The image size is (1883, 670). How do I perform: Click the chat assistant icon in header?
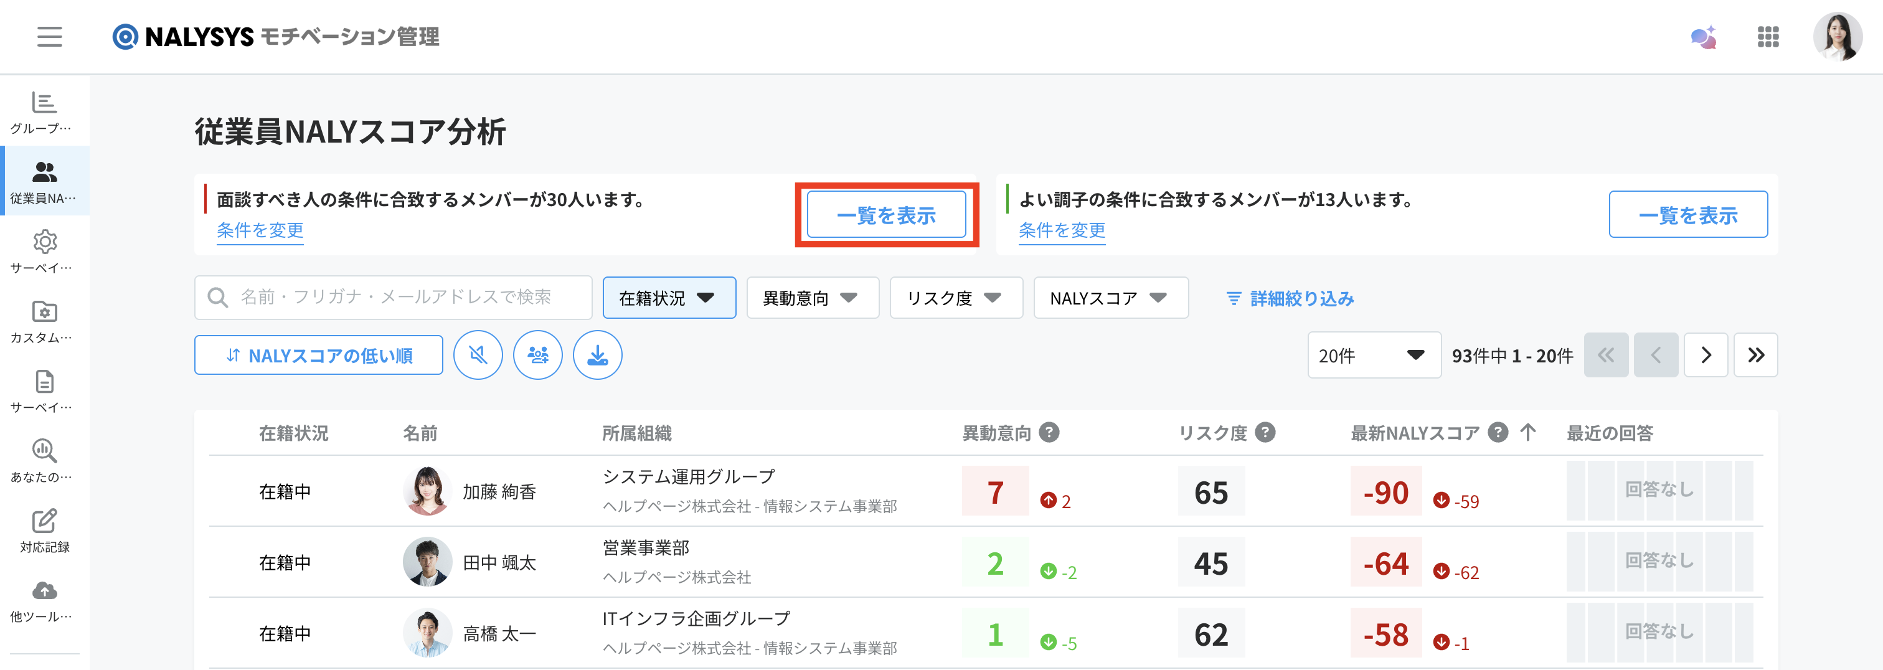(1702, 37)
